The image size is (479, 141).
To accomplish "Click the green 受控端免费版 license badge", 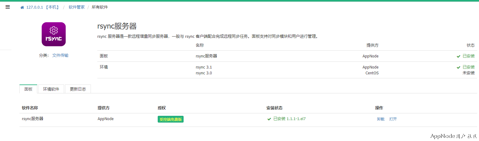I will [171, 119].
